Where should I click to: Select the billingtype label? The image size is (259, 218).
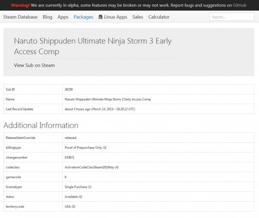[13, 147]
